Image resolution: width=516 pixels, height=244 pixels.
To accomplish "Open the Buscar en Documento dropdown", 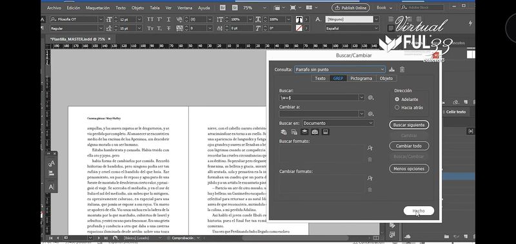I will [338, 123].
